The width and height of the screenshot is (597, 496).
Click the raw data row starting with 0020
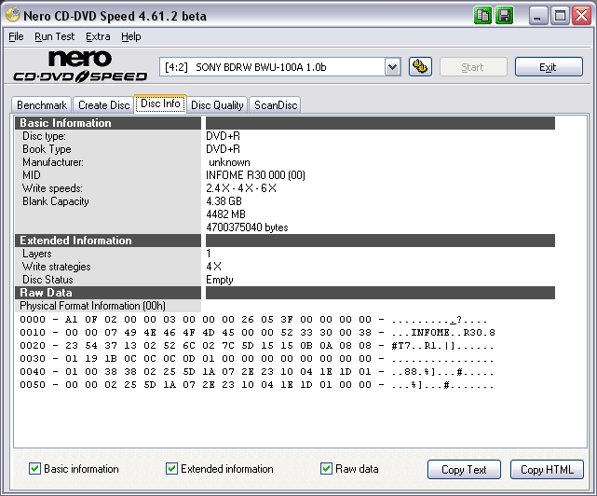[257, 346]
